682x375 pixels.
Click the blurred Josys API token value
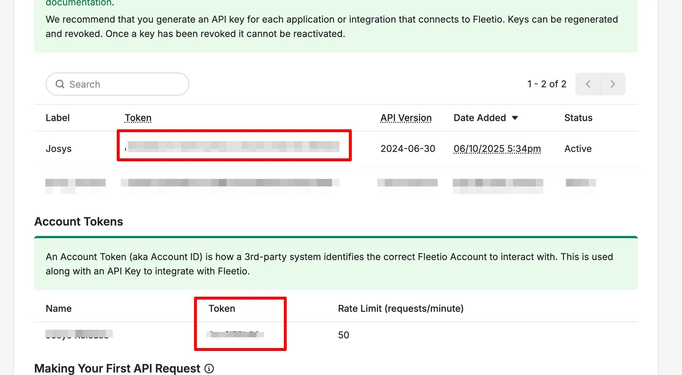tap(233, 147)
